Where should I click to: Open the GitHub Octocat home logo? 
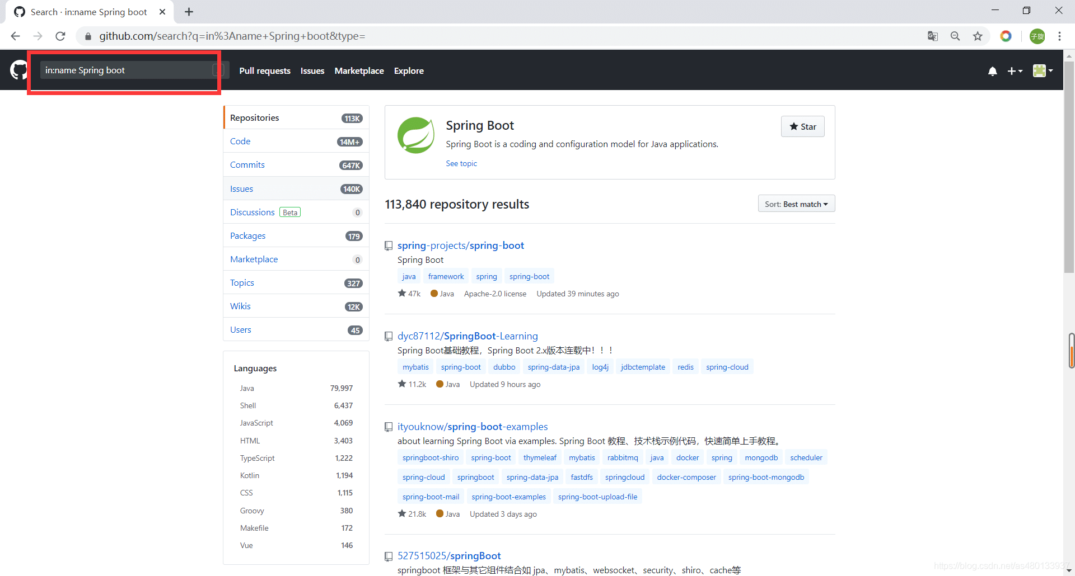tap(18, 70)
